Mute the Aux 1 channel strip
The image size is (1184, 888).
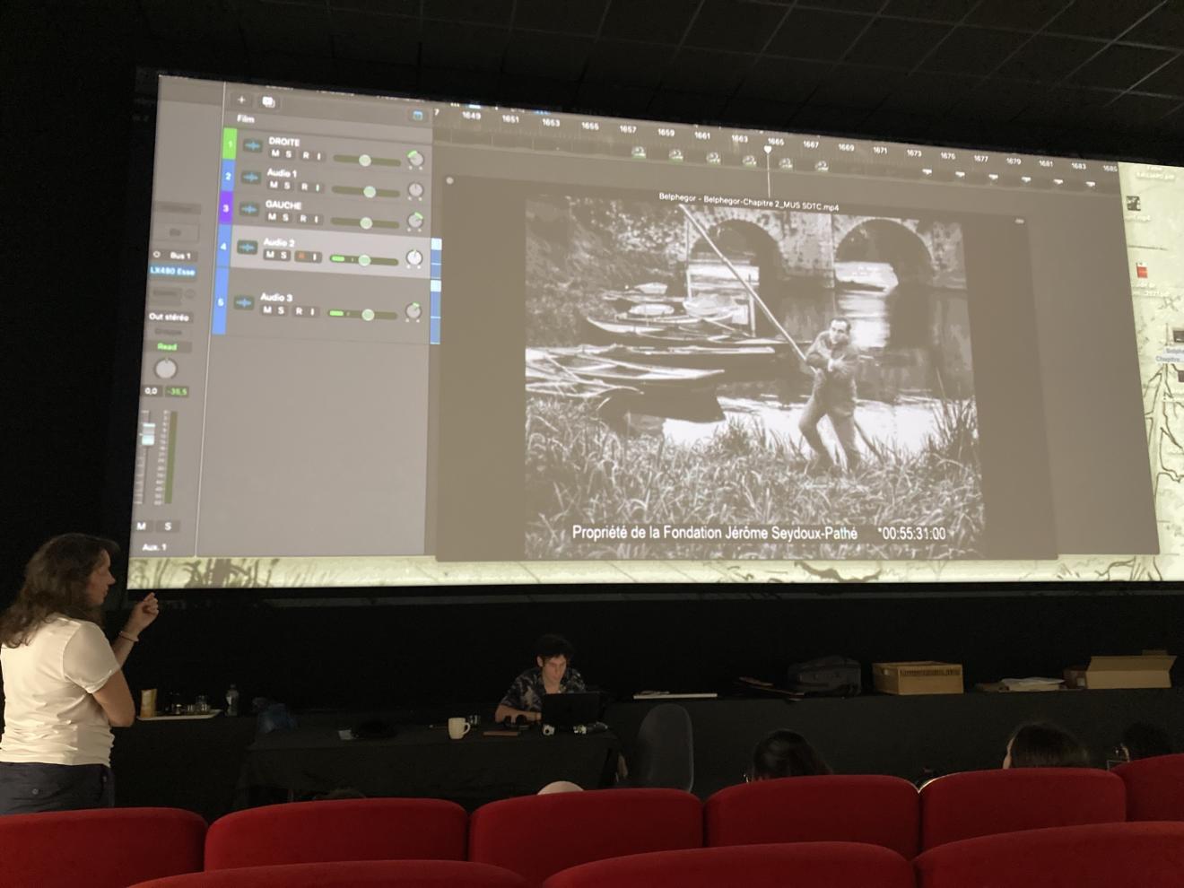click(142, 526)
